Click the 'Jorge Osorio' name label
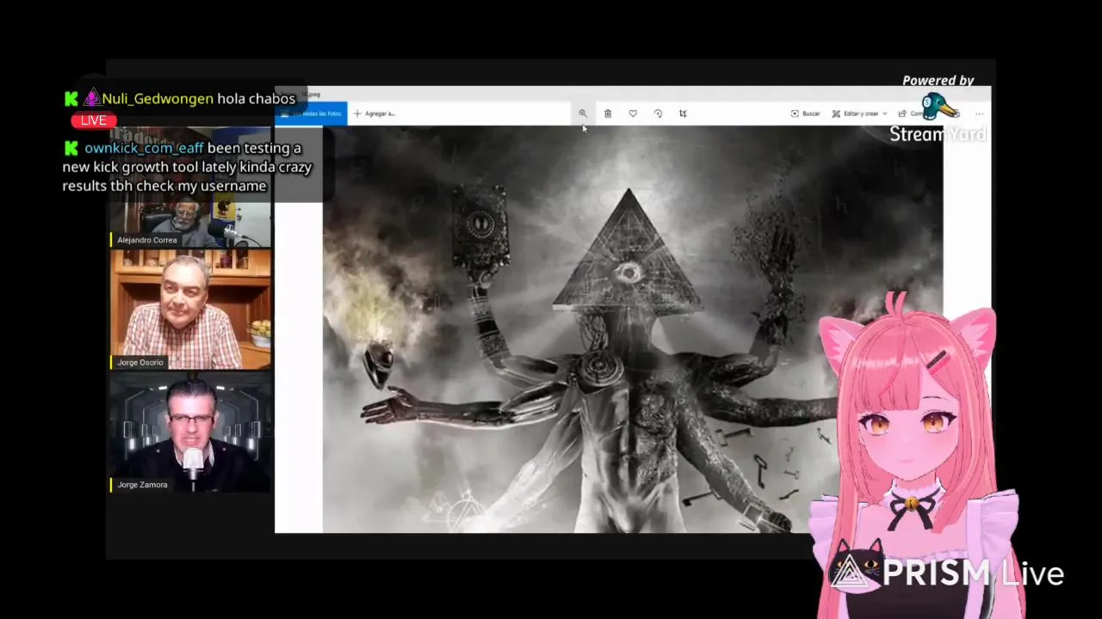1102x619 pixels. 139,363
